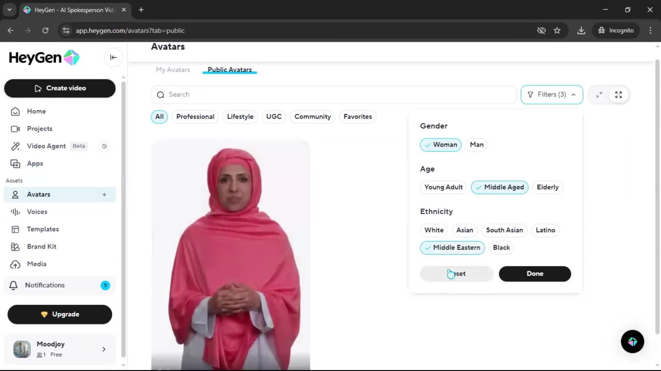
Task: Switch to the compact view icon
Action: point(599,95)
